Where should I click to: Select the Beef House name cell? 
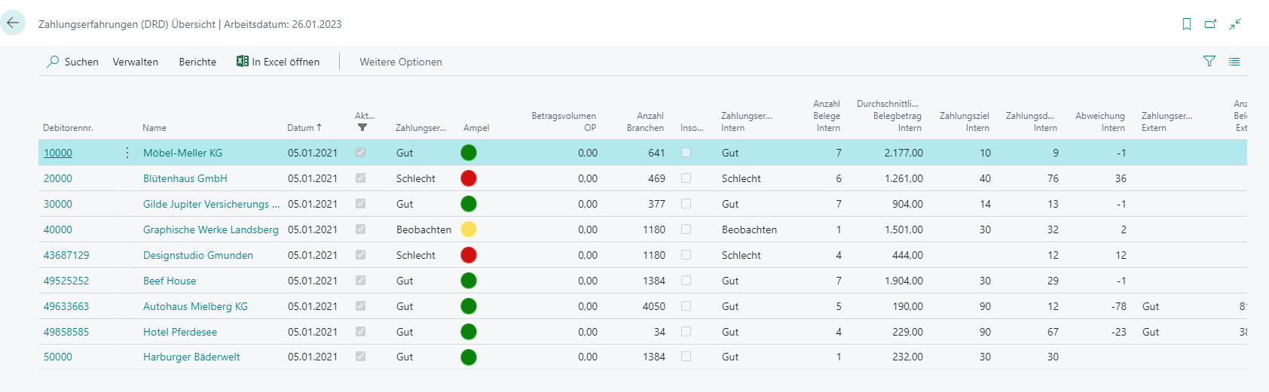[170, 281]
